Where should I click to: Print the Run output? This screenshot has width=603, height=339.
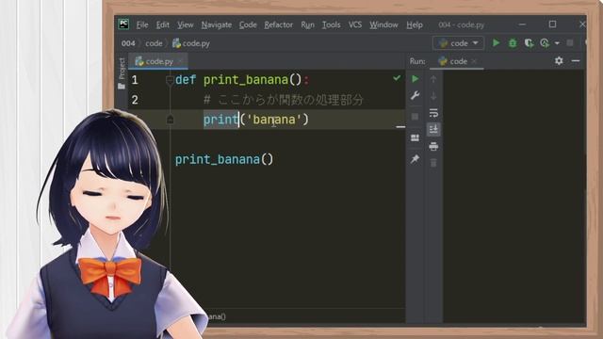coord(433,147)
